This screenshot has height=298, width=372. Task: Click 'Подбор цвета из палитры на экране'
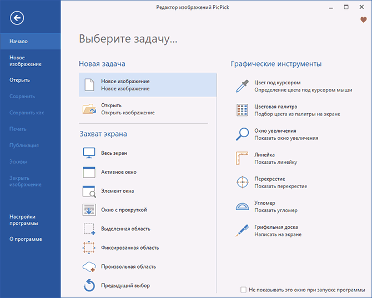point(297,114)
